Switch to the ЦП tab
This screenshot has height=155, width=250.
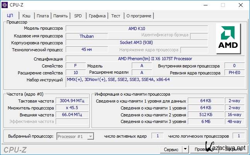coord(10,15)
